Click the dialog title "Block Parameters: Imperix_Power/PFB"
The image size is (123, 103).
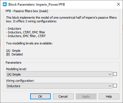tap(37, 5)
